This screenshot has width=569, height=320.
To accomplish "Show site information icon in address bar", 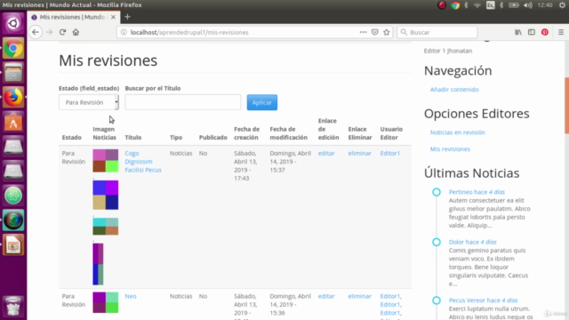I will pyautogui.click(x=124, y=32).
